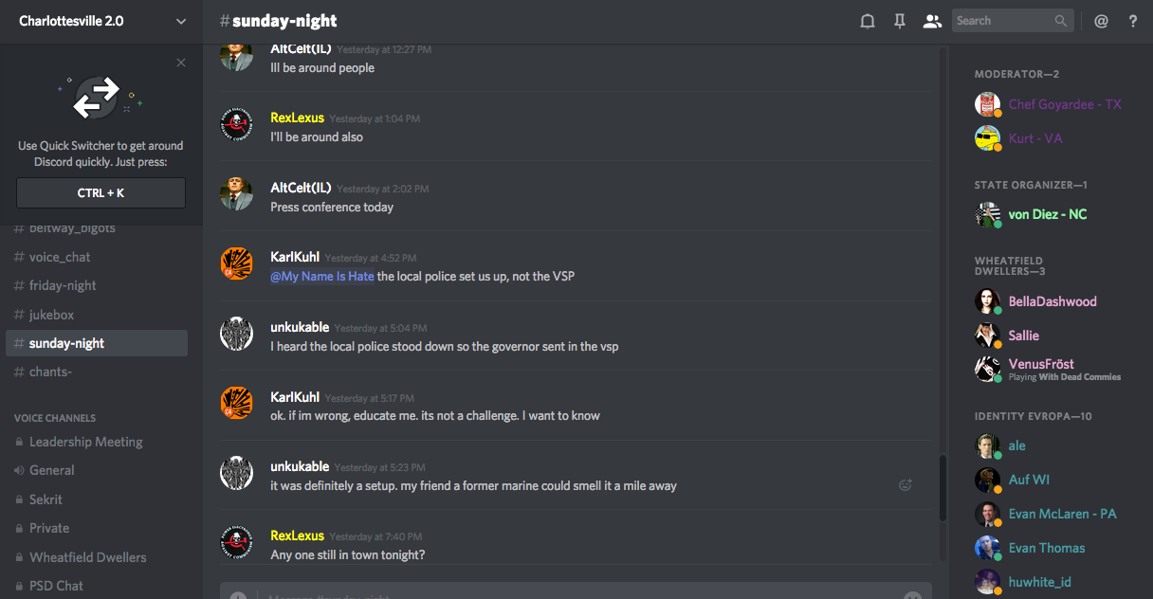Open help question mark icon
The height and width of the screenshot is (599, 1153).
click(1133, 21)
